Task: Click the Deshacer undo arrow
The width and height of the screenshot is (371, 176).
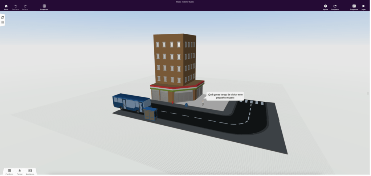Action: click(x=16, y=6)
